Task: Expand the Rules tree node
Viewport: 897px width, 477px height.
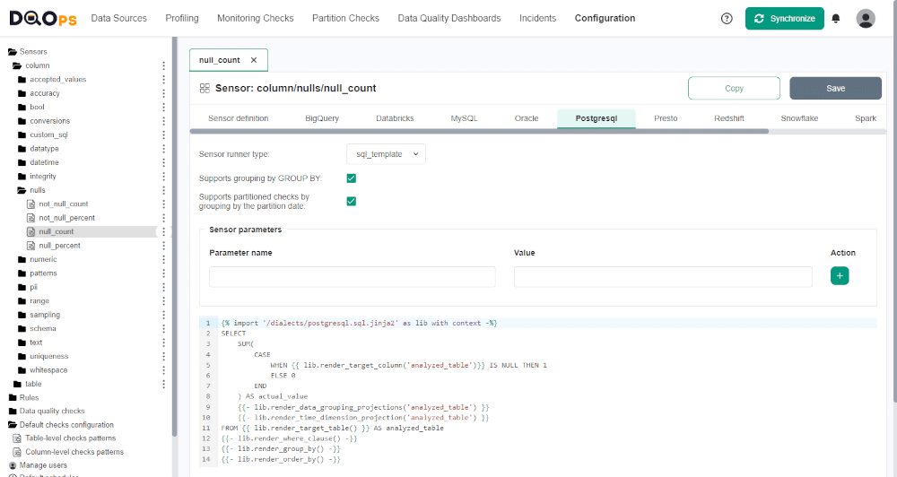Action: click(x=29, y=397)
